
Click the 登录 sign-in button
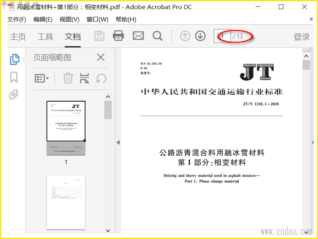click(x=302, y=37)
